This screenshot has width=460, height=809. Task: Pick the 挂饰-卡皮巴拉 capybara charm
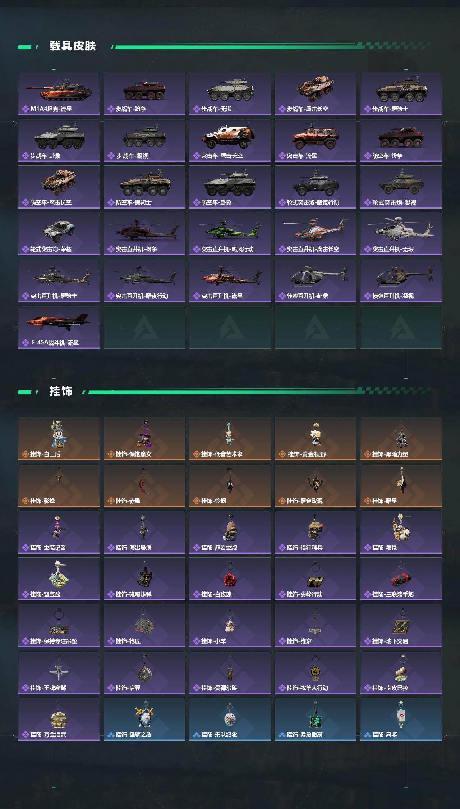click(401, 672)
